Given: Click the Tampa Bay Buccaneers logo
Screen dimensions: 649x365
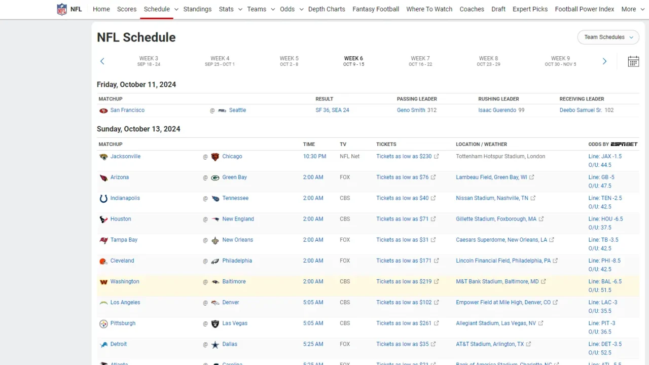Looking at the screenshot, I should [103, 240].
